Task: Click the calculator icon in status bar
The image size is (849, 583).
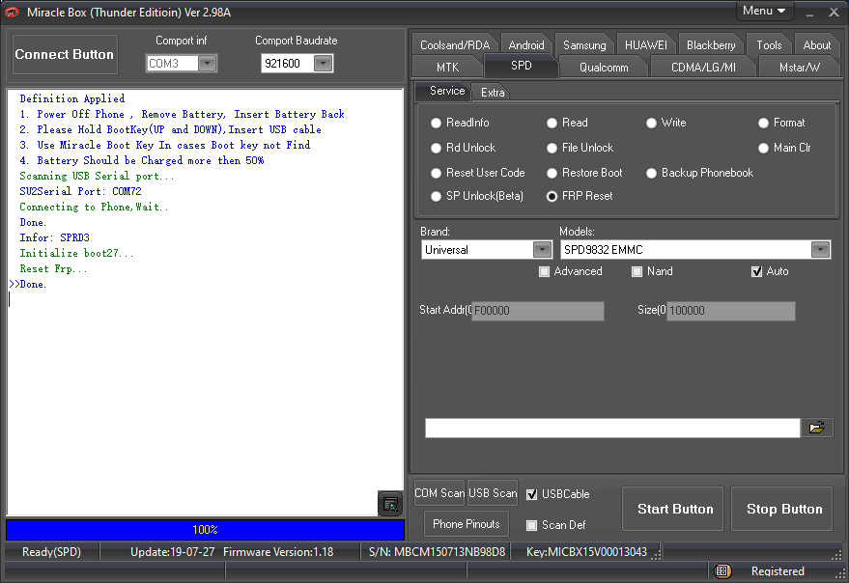Action: 722,571
